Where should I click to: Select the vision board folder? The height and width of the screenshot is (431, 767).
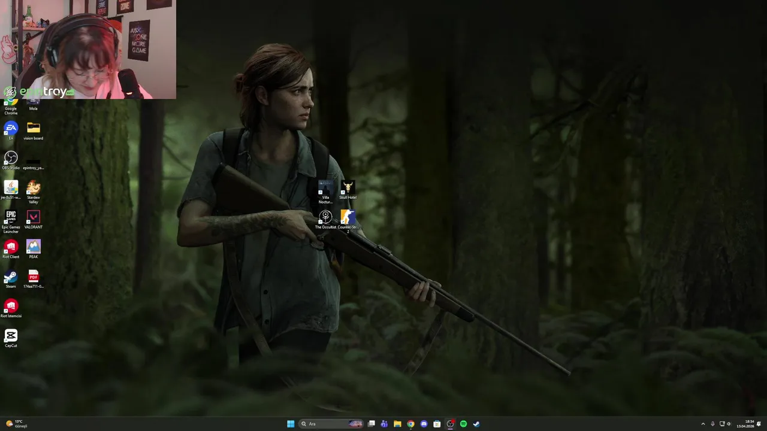(33, 130)
